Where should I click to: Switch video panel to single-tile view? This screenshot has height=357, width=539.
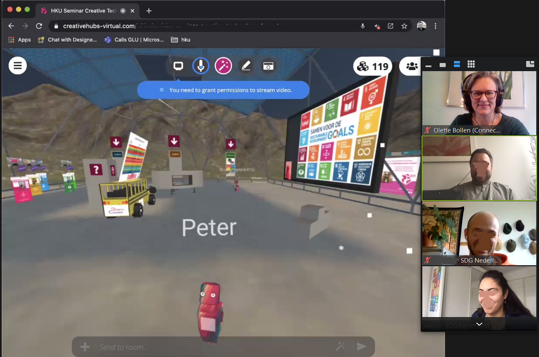pyautogui.click(x=443, y=65)
